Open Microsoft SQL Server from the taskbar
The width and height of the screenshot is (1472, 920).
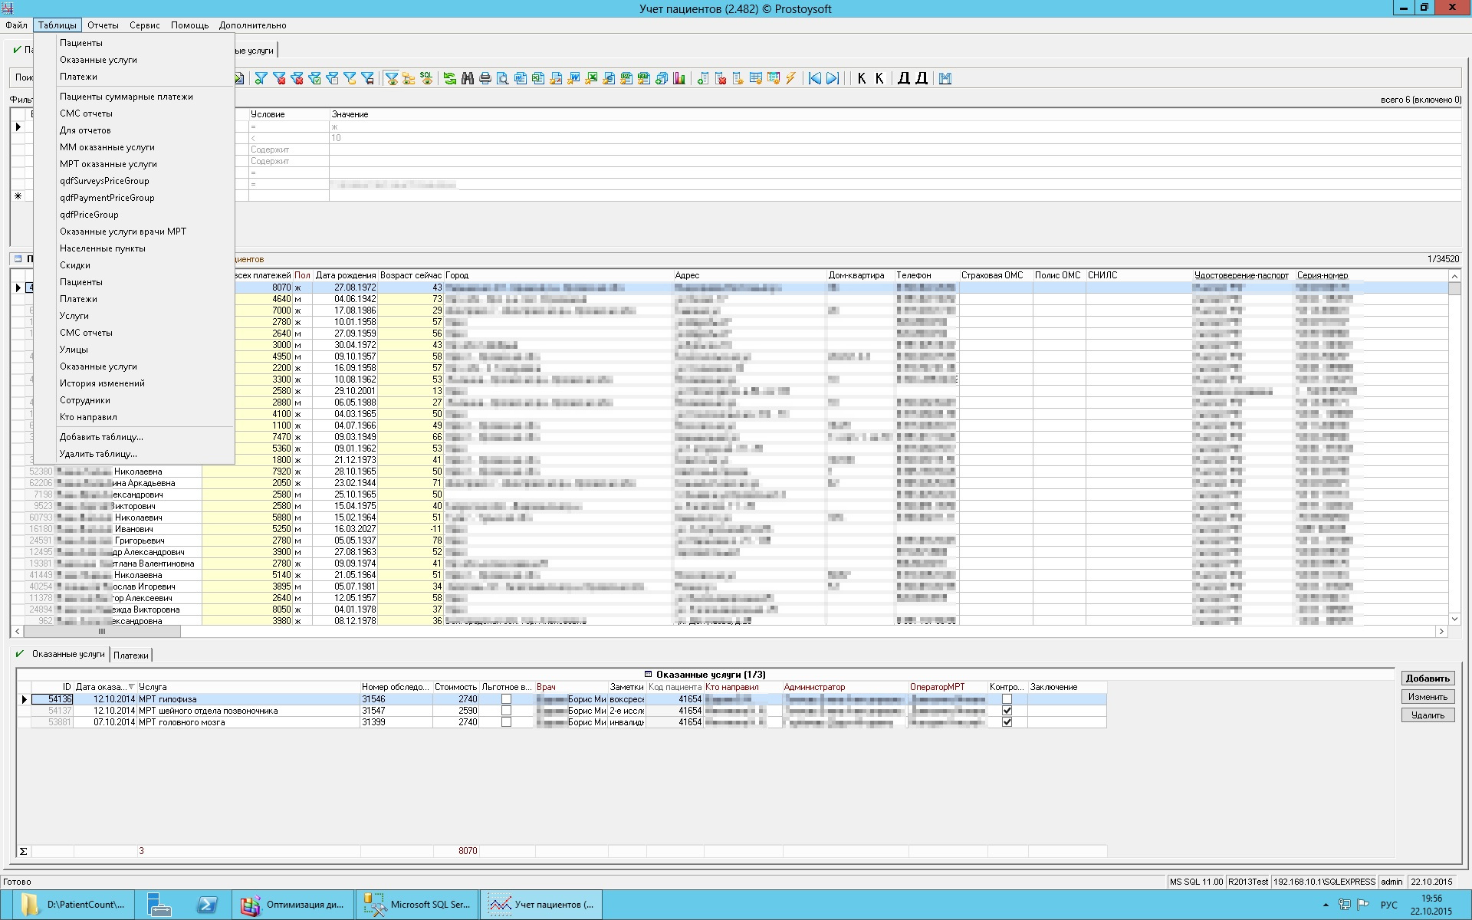(x=418, y=905)
